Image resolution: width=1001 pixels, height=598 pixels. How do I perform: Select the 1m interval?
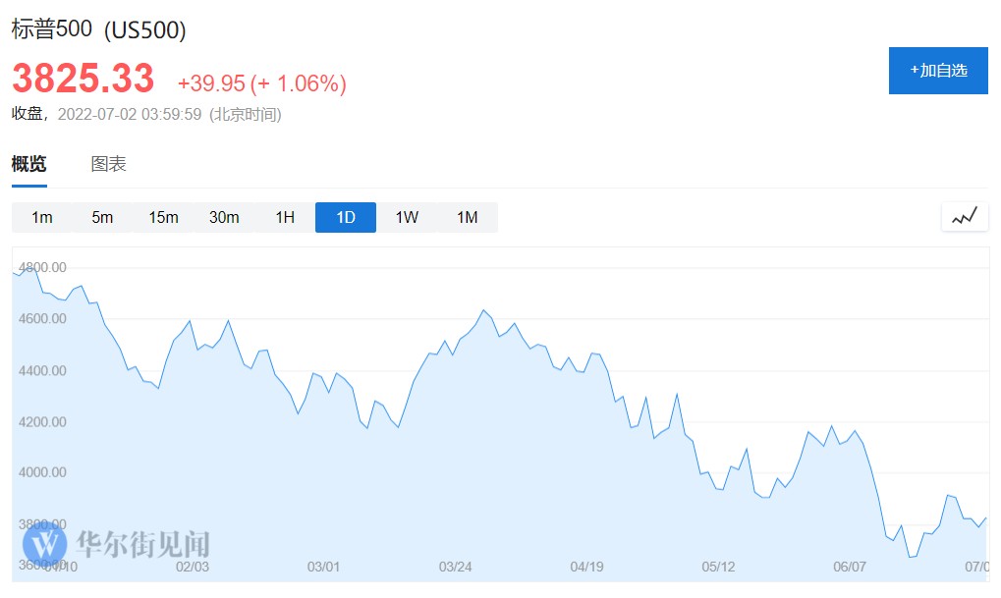coord(42,217)
